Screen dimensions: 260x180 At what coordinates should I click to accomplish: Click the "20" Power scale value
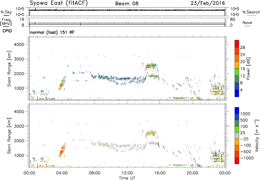click(242, 62)
